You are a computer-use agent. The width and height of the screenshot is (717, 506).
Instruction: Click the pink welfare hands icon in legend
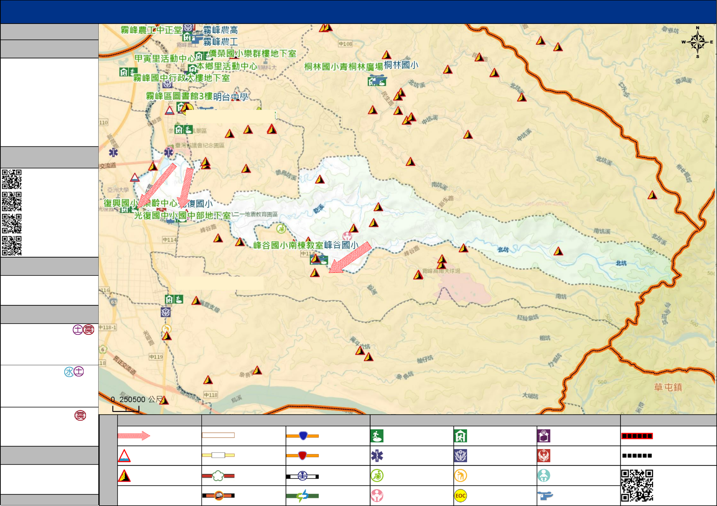[x=377, y=496]
